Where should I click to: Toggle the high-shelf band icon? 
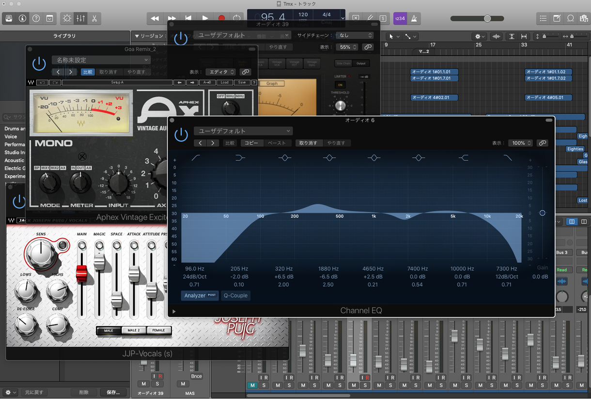point(463,158)
